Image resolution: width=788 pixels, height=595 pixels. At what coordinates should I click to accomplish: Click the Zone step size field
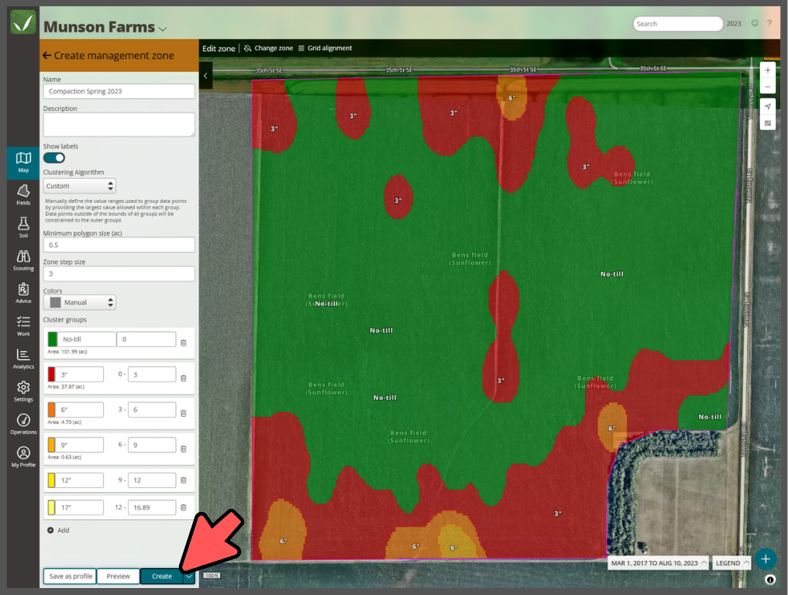click(119, 274)
